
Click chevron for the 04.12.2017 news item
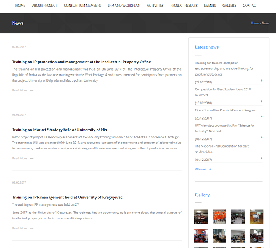pos(261,158)
